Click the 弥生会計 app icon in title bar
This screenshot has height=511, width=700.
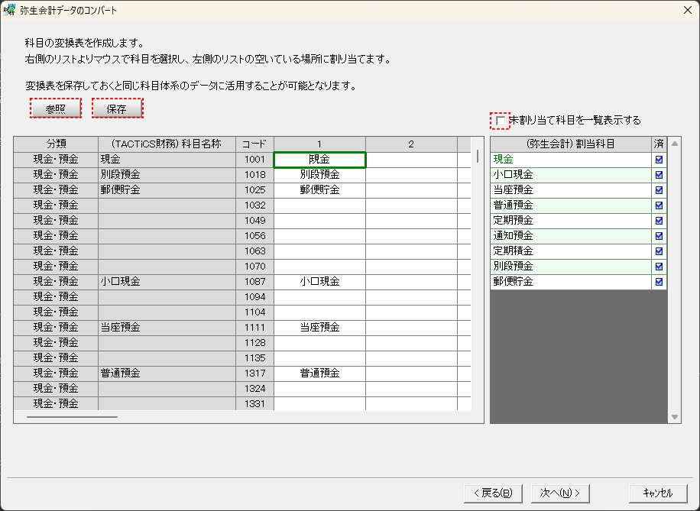(9, 10)
